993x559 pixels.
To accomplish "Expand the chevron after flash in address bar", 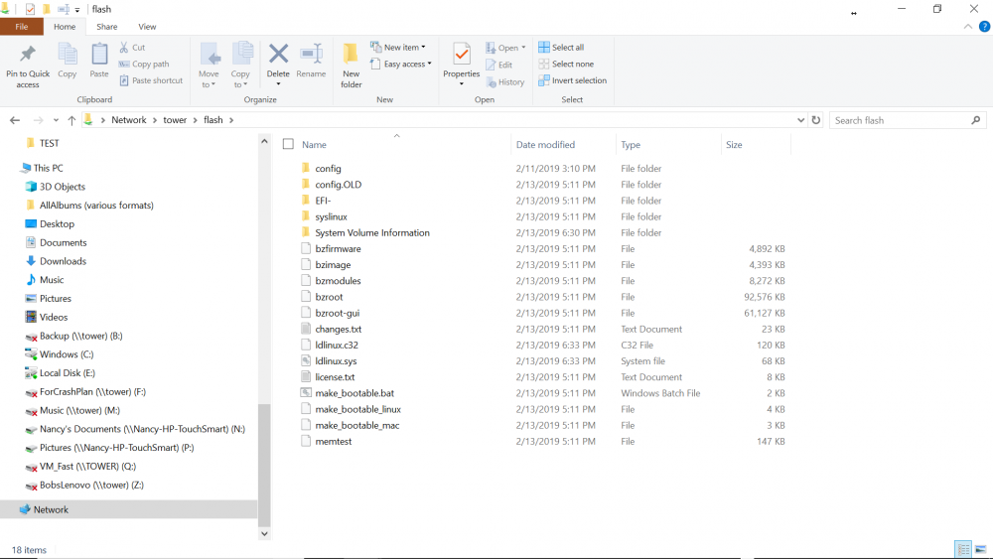I will [x=231, y=120].
